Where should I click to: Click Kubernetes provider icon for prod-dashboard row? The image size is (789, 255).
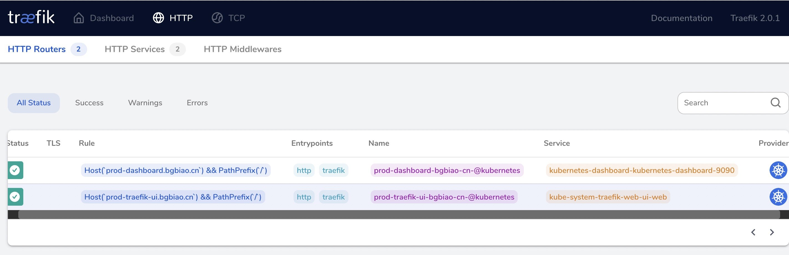(x=778, y=170)
